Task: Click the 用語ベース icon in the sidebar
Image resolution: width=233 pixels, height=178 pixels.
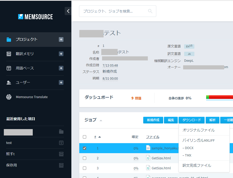Action: 9,68
